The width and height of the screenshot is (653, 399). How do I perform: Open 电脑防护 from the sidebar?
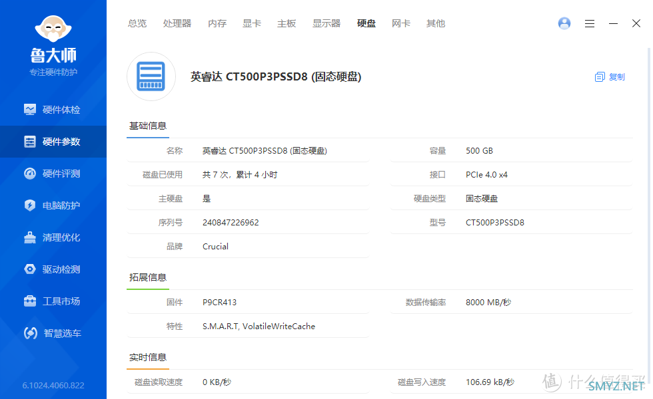click(61, 205)
